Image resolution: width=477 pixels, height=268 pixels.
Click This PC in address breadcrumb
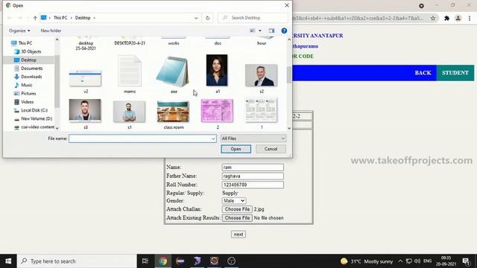(60, 18)
